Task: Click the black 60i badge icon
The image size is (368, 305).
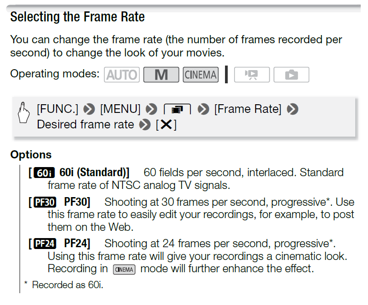Action: 45,173
